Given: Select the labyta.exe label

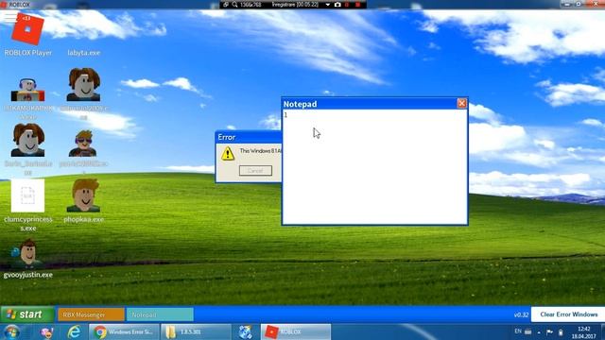Looking at the screenshot, I should (x=83, y=53).
